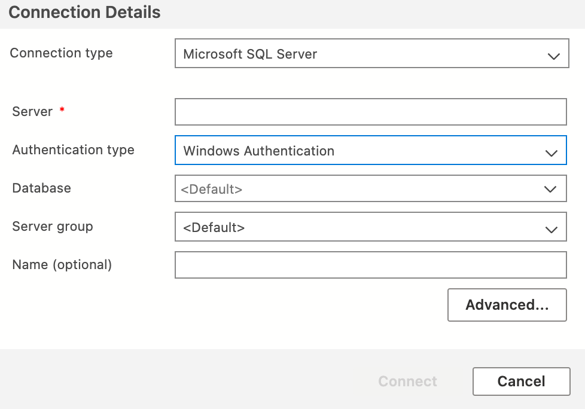Click the grayed-out Connect button
Image resolution: width=585 pixels, height=409 pixels.
tap(407, 381)
